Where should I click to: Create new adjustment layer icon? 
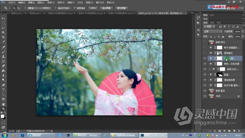point(224,131)
